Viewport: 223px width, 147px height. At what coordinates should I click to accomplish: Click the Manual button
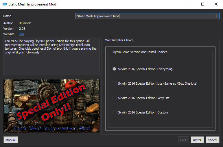(x=10, y=140)
